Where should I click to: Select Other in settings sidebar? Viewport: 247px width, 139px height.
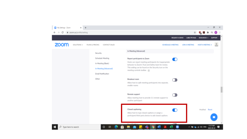[x=97, y=79]
